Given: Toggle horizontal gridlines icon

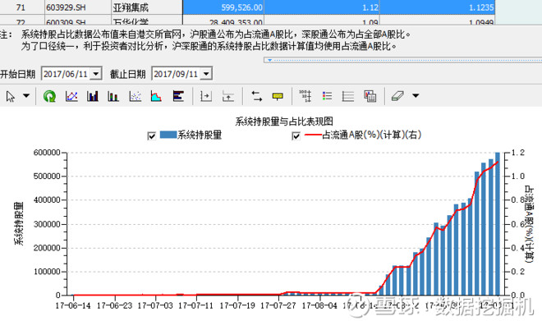Looking at the screenshot, I should 348,96.
